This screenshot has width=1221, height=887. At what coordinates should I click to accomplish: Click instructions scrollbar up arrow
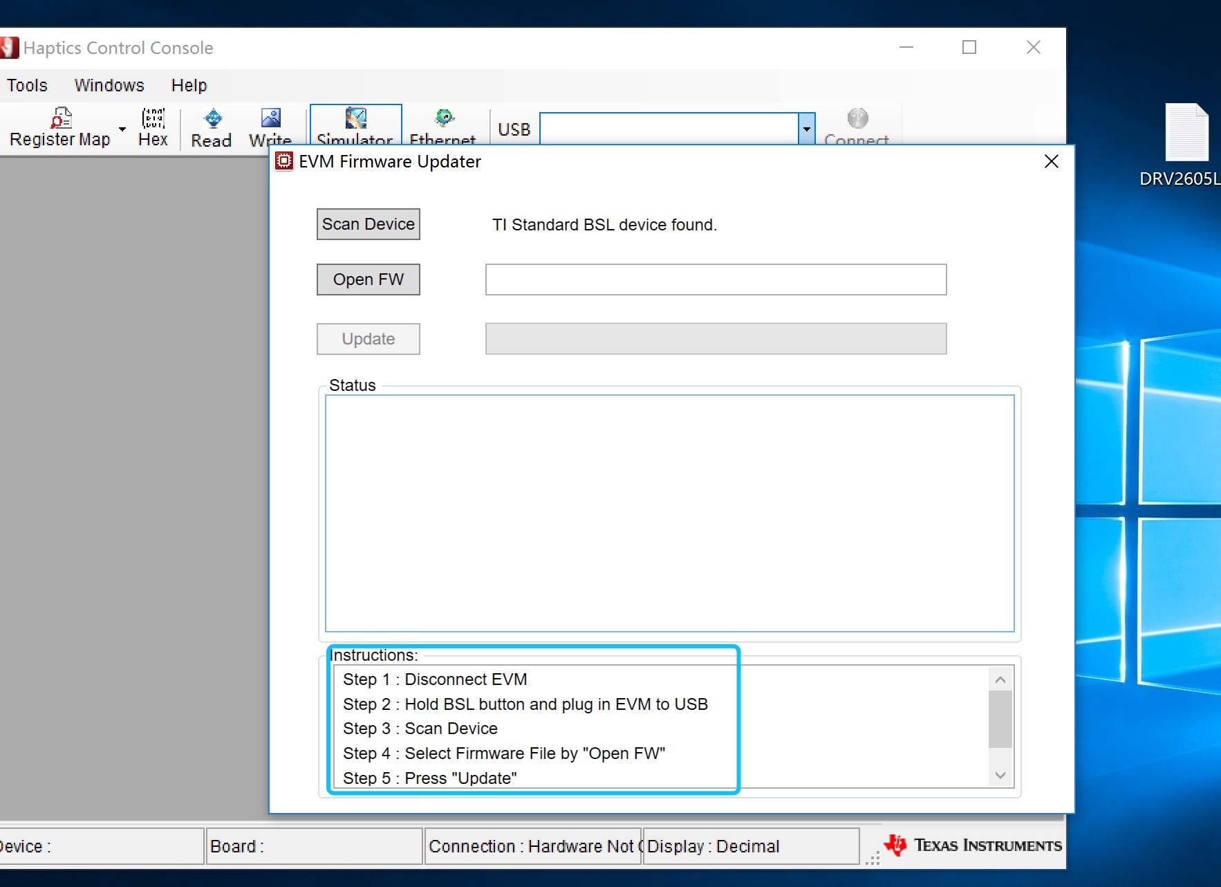point(1000,679)
